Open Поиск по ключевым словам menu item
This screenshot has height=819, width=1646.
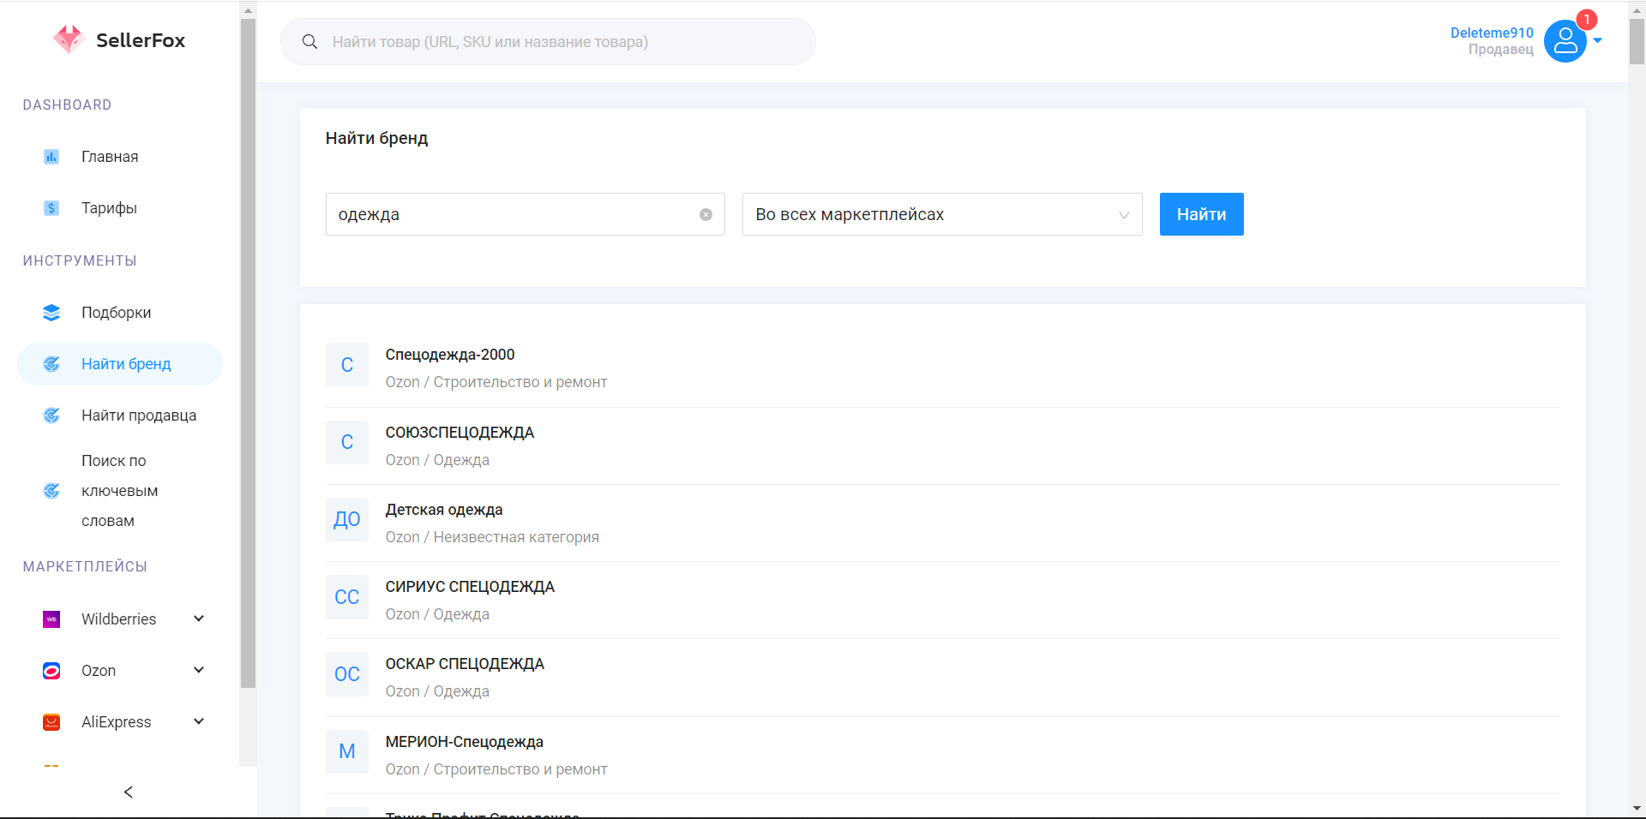click(x=120, y=491)
